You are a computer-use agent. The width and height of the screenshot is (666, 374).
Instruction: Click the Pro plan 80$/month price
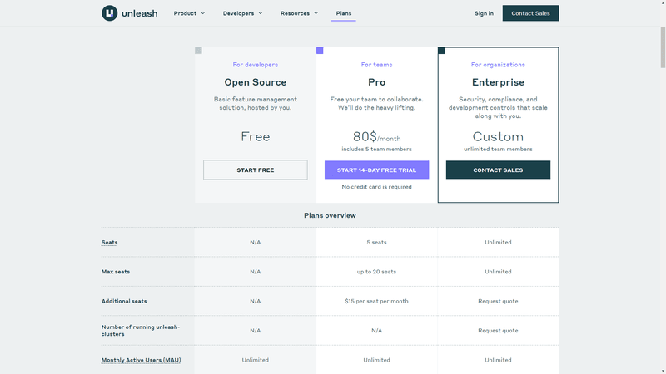376,137
